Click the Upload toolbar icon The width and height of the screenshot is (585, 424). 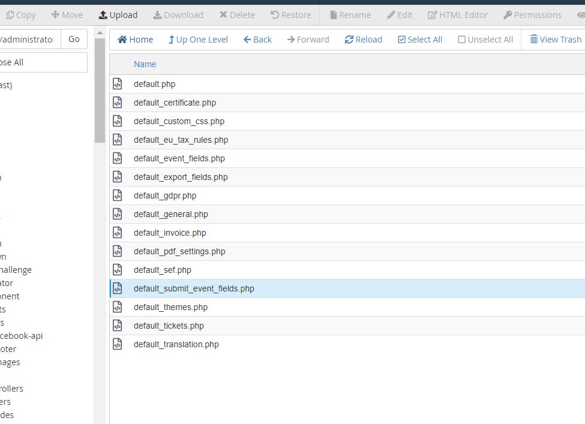click(x=103, y=15)
